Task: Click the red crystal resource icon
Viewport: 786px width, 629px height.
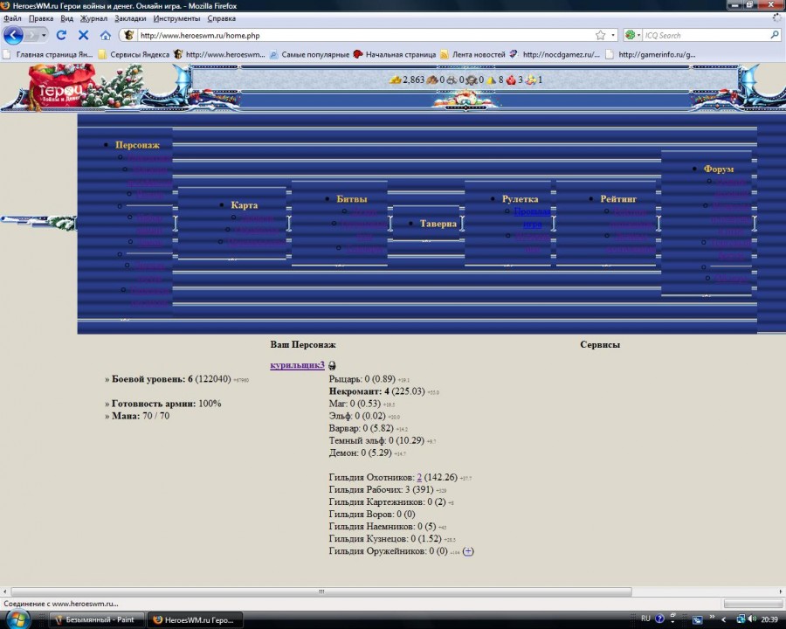Action: pyautogui.click(x=511, y=79)
